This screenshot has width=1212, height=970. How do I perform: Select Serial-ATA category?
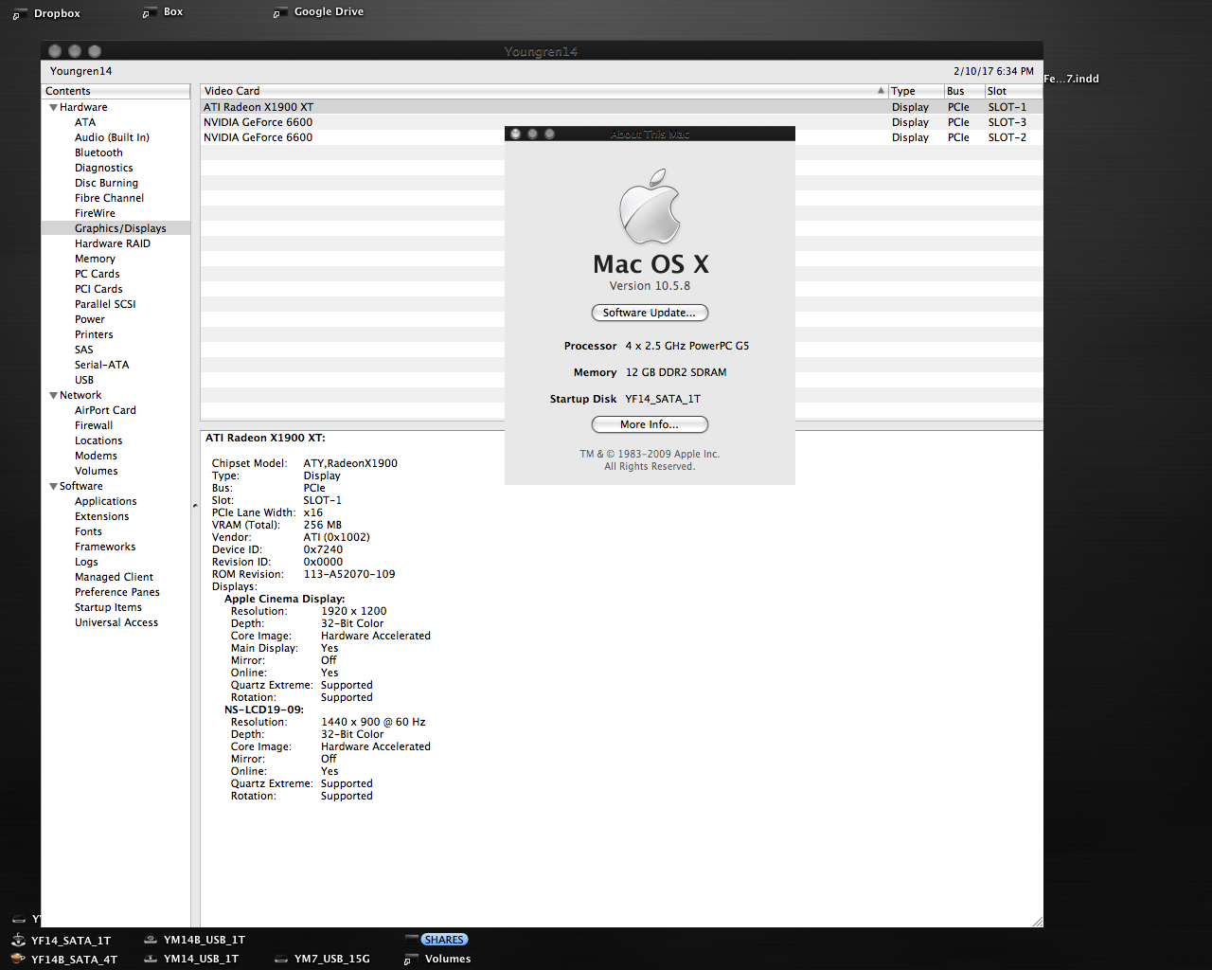pos(102,365)
